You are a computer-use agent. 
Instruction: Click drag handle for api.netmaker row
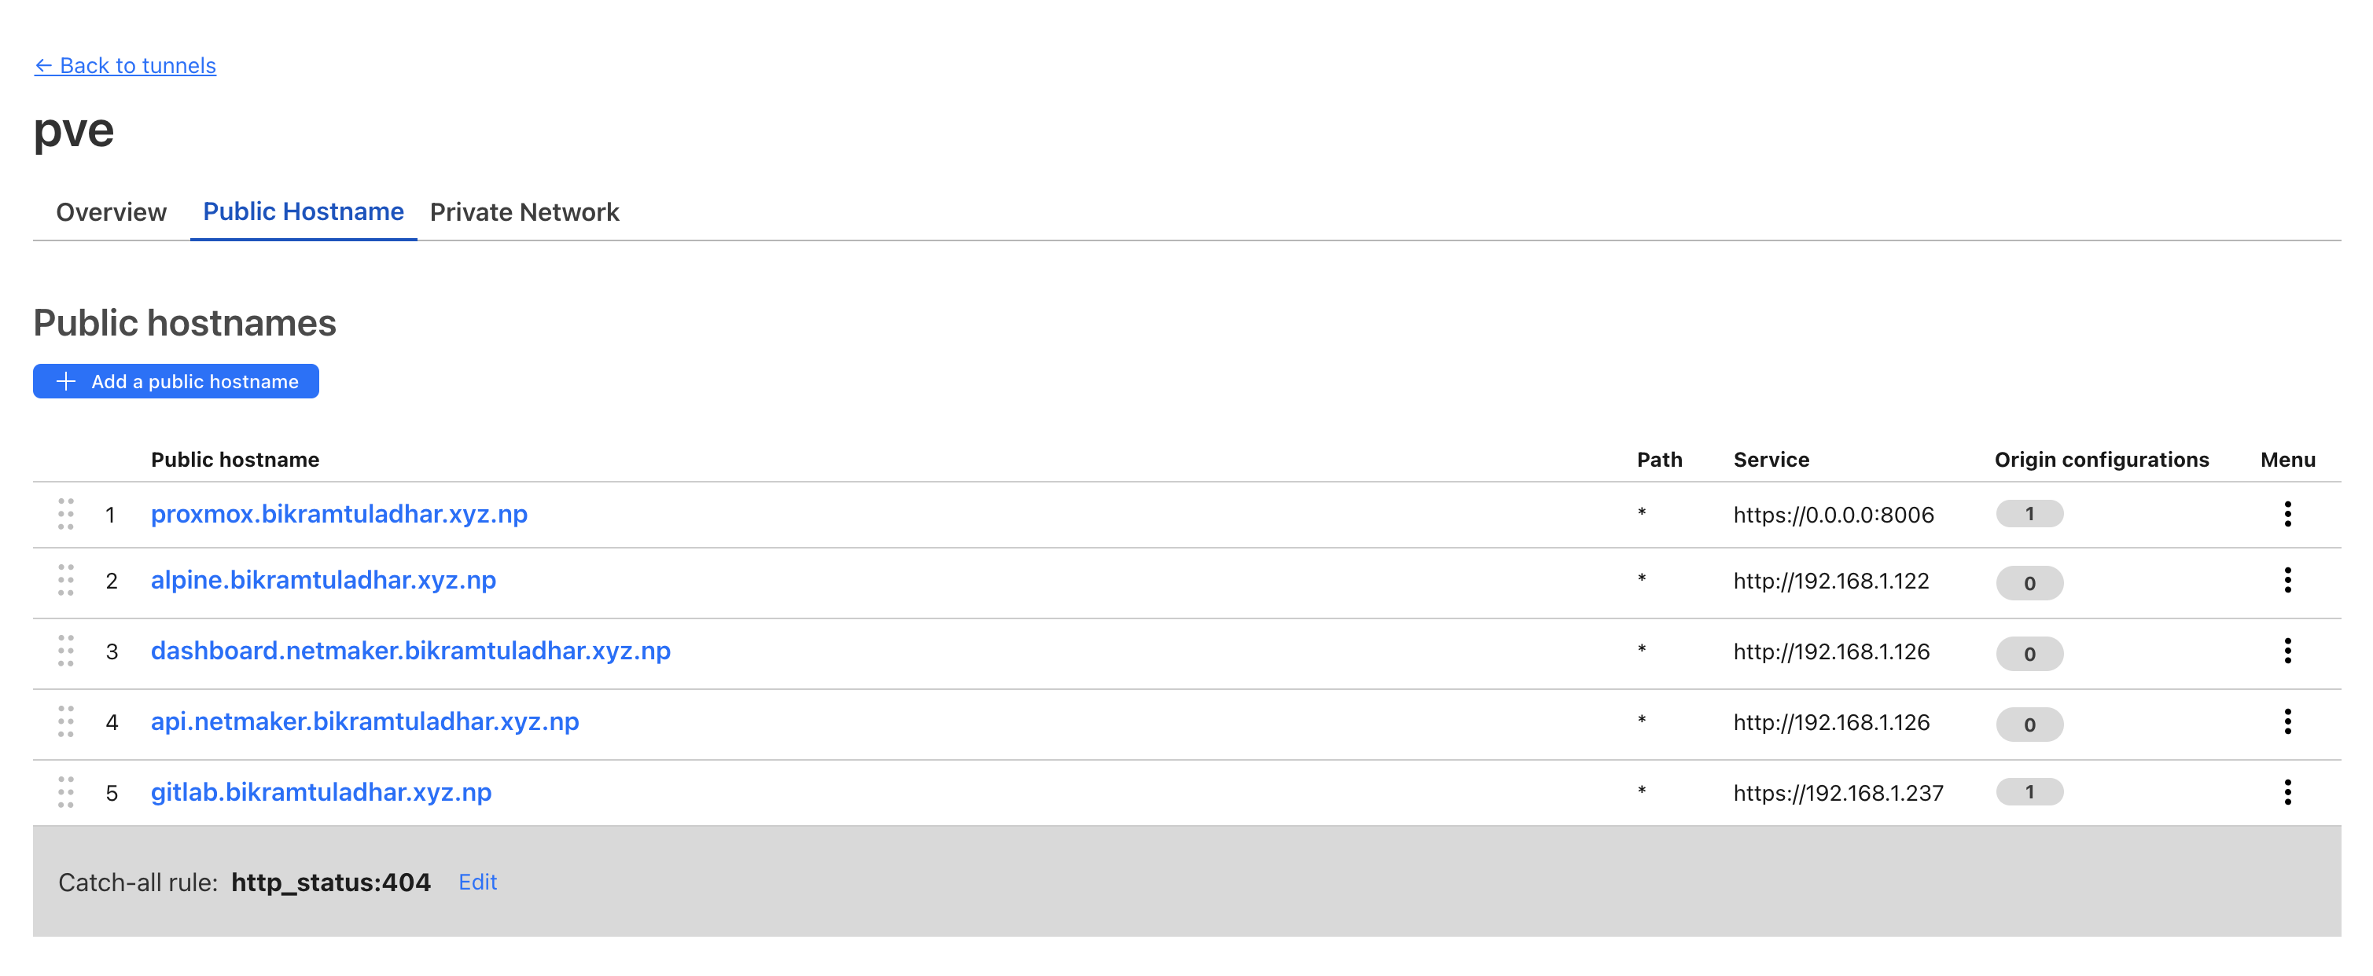click(x=65, y=722)
